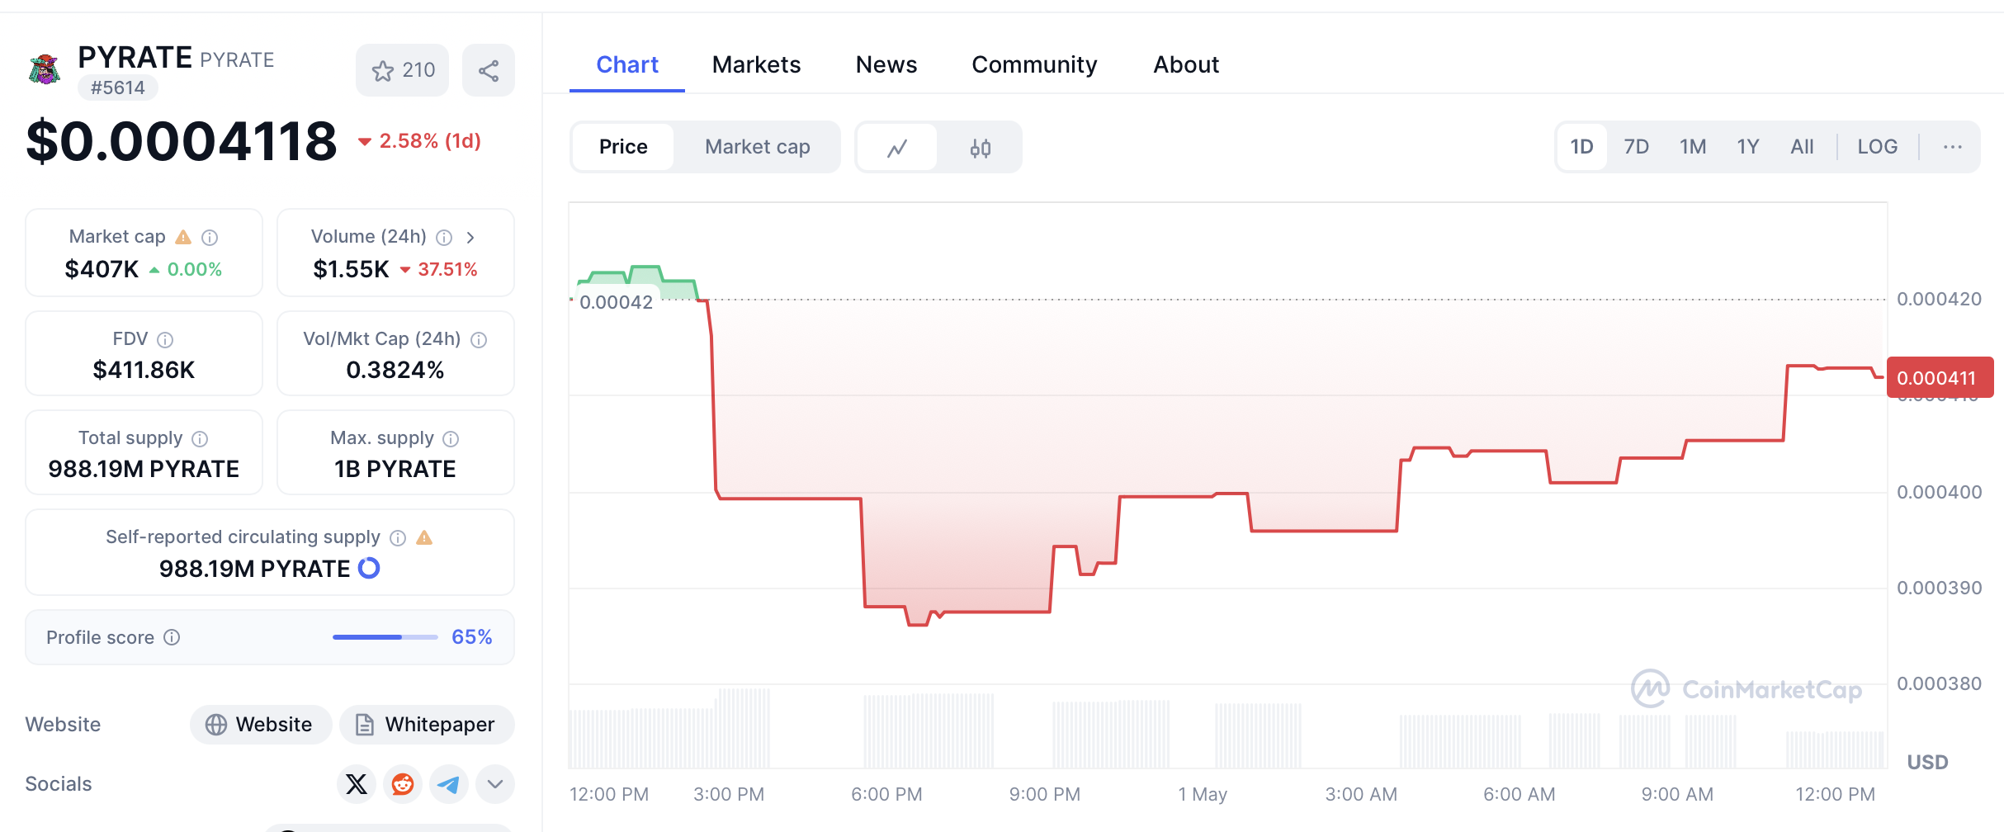Expand more social links chevron

pyautogui.click(x=495, y=784)
